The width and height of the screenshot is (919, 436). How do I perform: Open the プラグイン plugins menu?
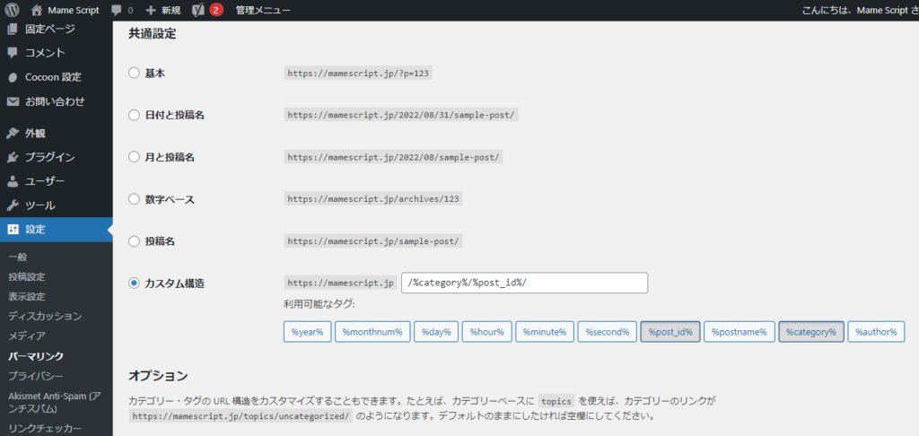pos(49,157)
